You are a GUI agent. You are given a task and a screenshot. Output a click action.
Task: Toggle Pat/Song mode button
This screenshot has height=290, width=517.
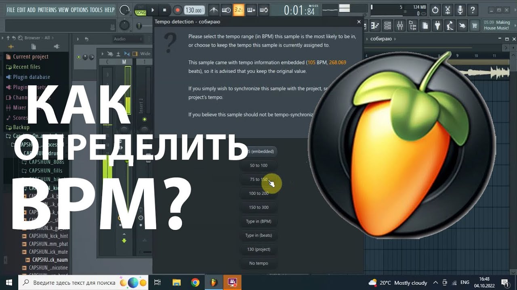click(141, 10)
